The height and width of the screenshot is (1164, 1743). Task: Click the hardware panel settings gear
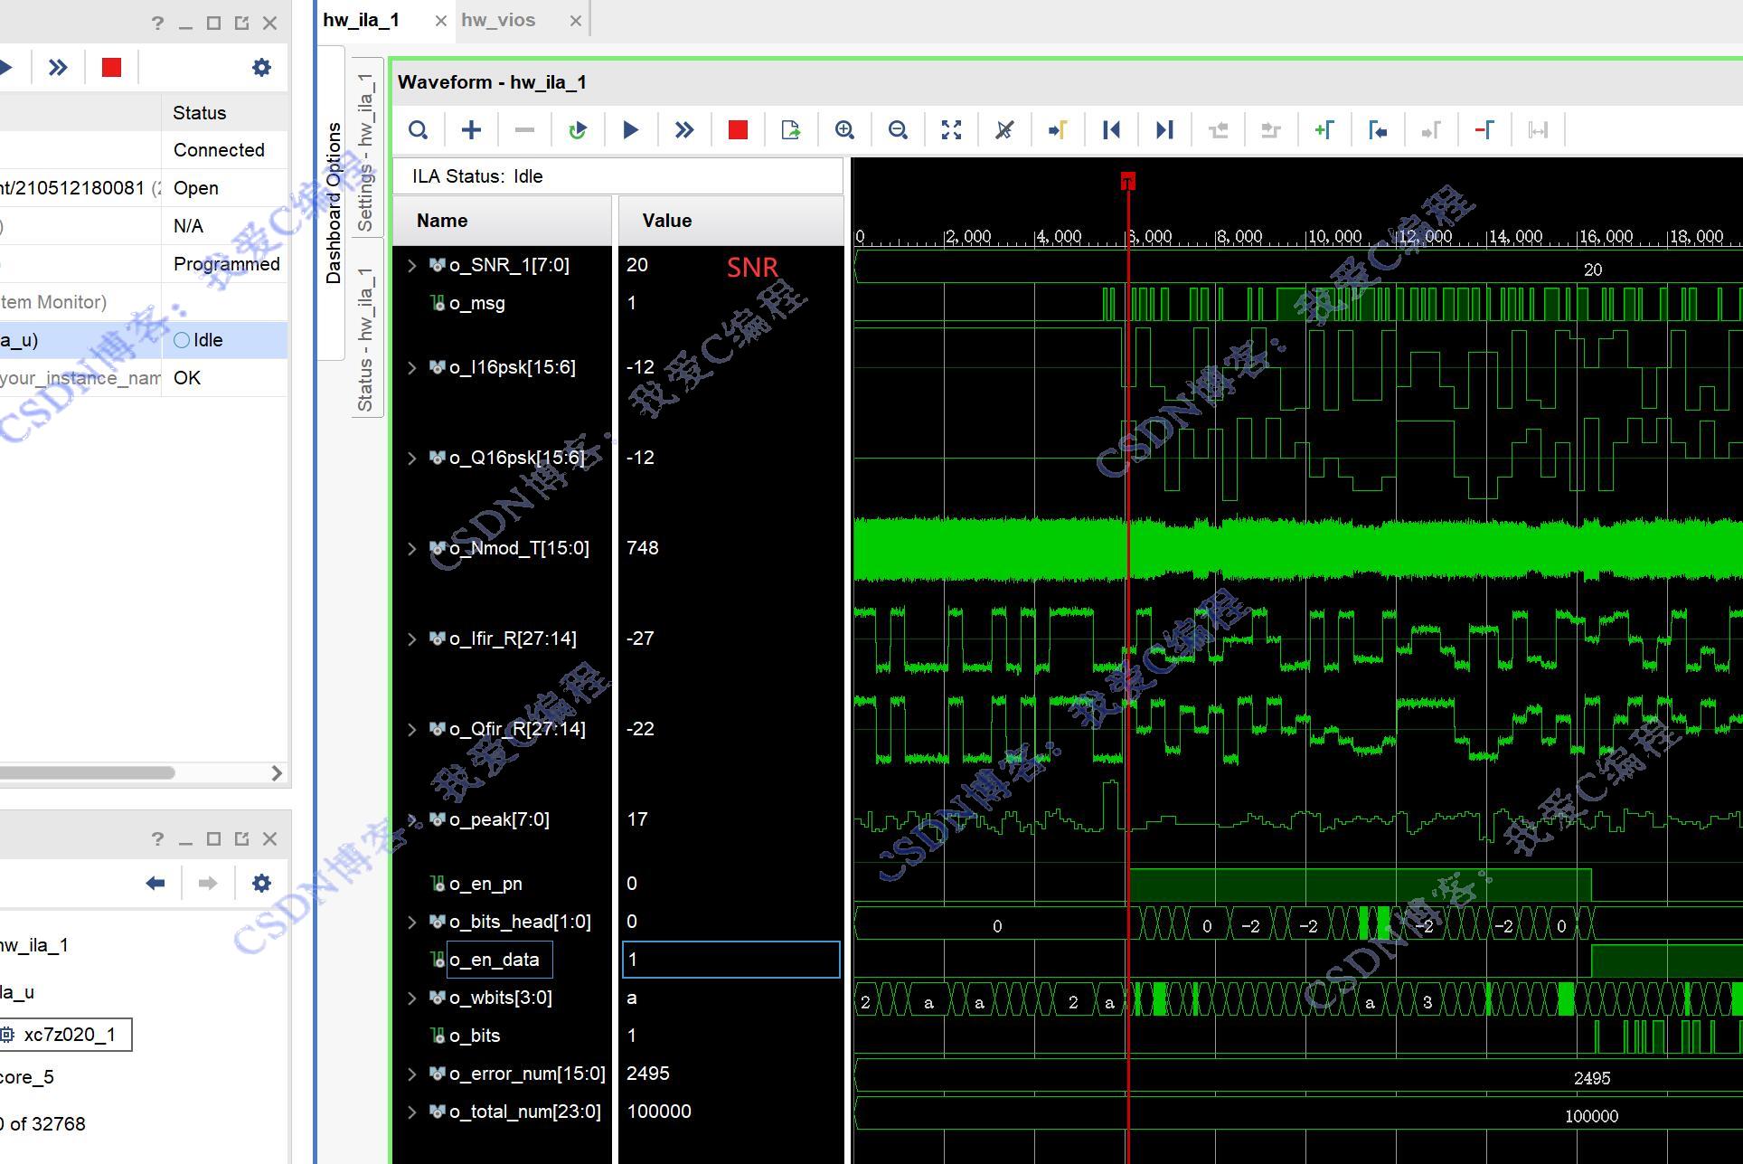click(261, 67)
